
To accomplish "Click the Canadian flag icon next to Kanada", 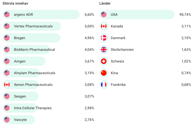I will (104, 26).
